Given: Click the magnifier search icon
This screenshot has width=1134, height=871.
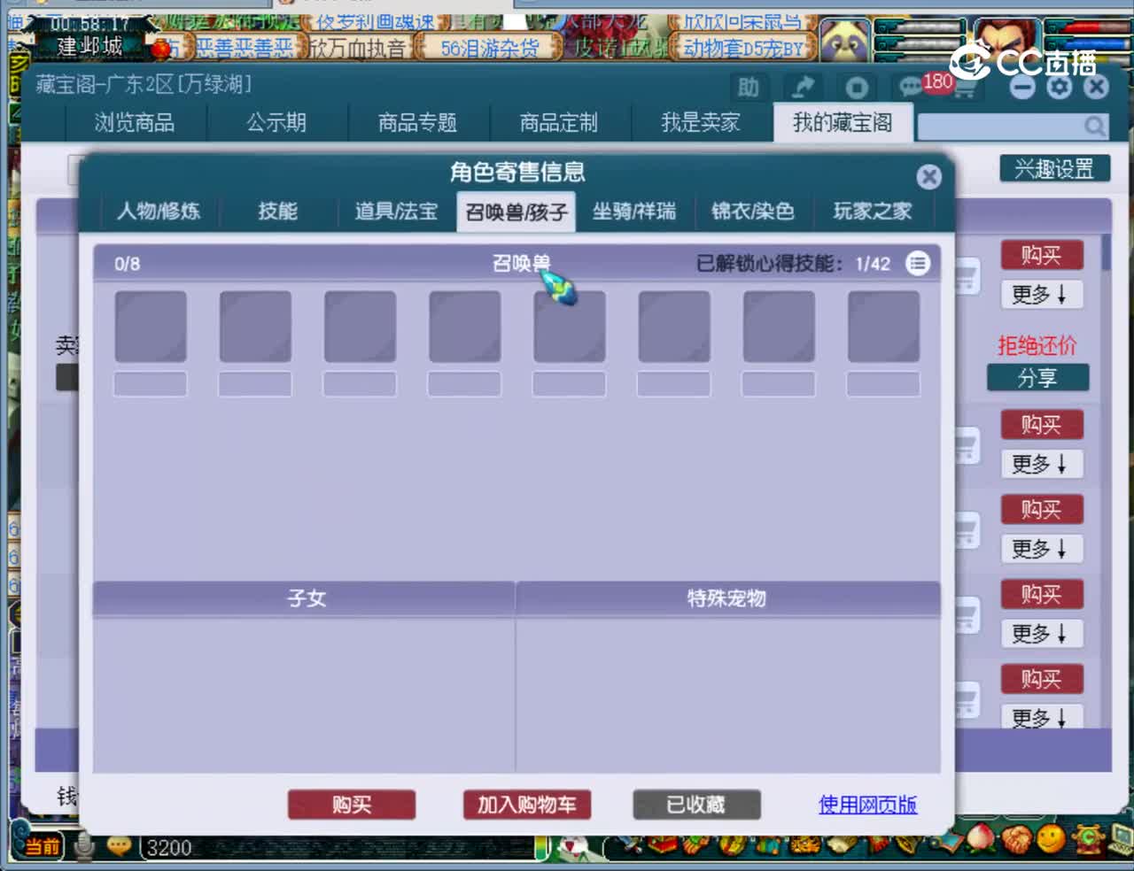Looking at the screenshot, I should 1095,127.
